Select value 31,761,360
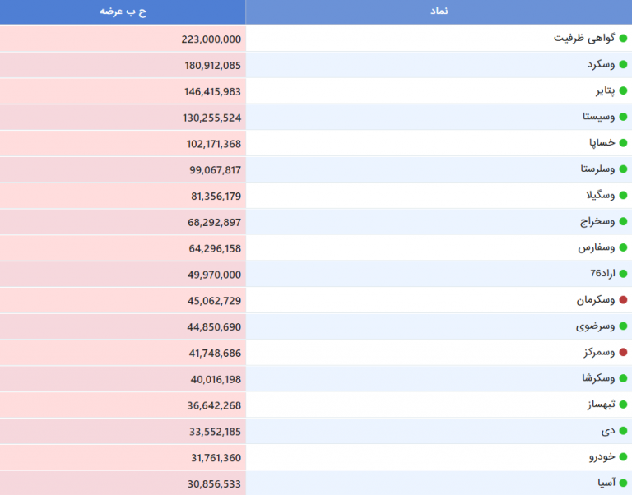Screen dimensions: 632x495 pos(216,458)
